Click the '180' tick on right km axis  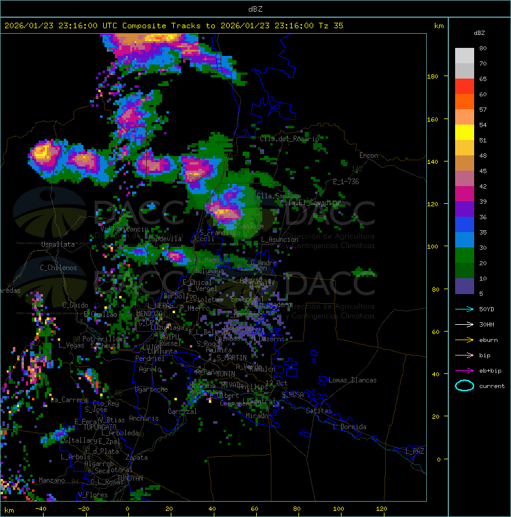click(432, 77)
